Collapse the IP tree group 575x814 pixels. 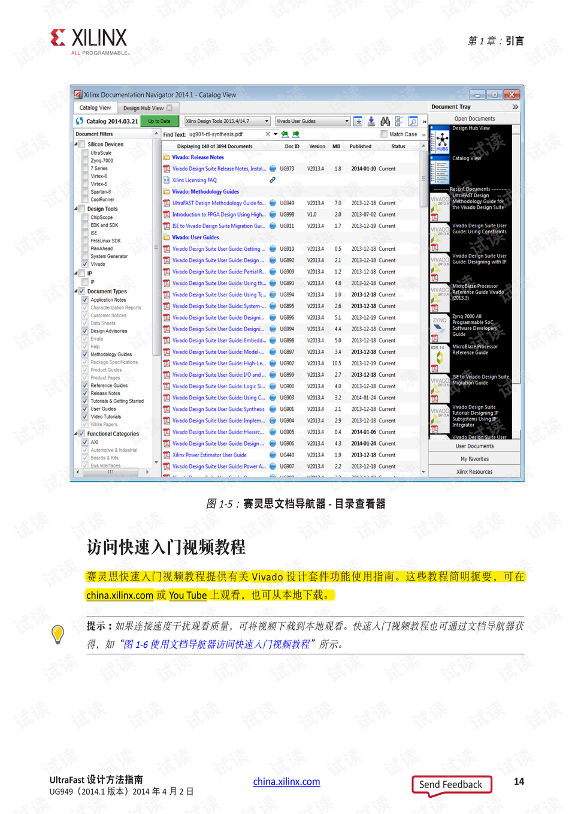76,274
